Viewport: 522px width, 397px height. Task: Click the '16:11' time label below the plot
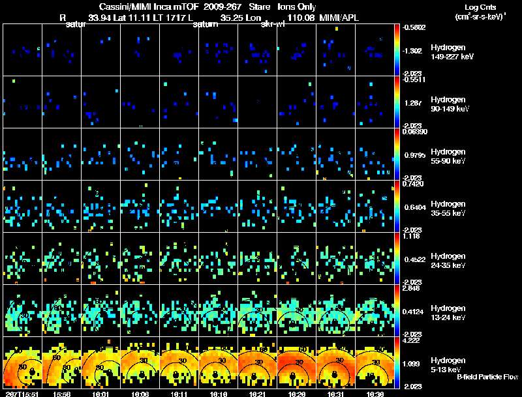179,394
